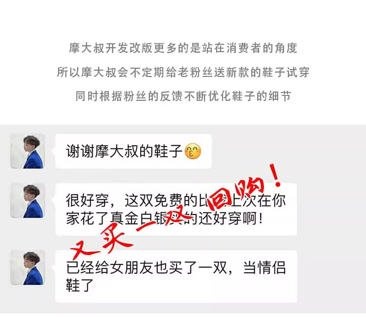This screenshot has width=366, height=317.
Task: Tap the trailing 鞋了 text in last bubble
Action: [x=80, y=285]
